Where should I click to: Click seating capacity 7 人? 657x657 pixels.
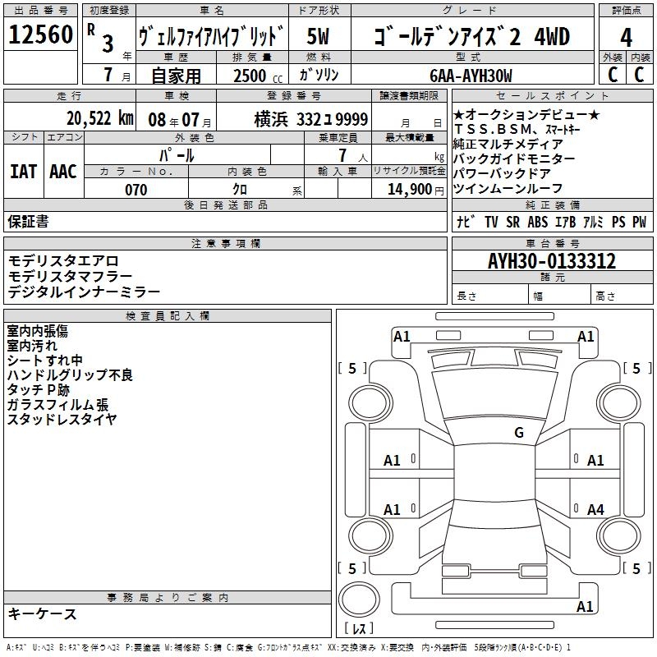353,156
